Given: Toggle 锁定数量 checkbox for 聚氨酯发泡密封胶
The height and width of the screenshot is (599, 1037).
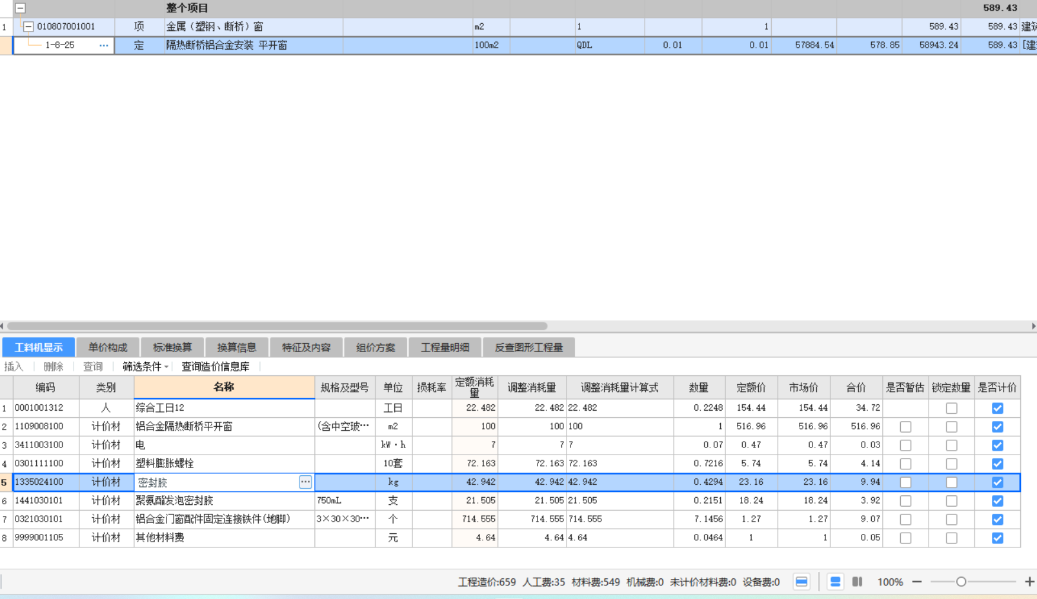Looking at the screenshot, I should 951,501.
